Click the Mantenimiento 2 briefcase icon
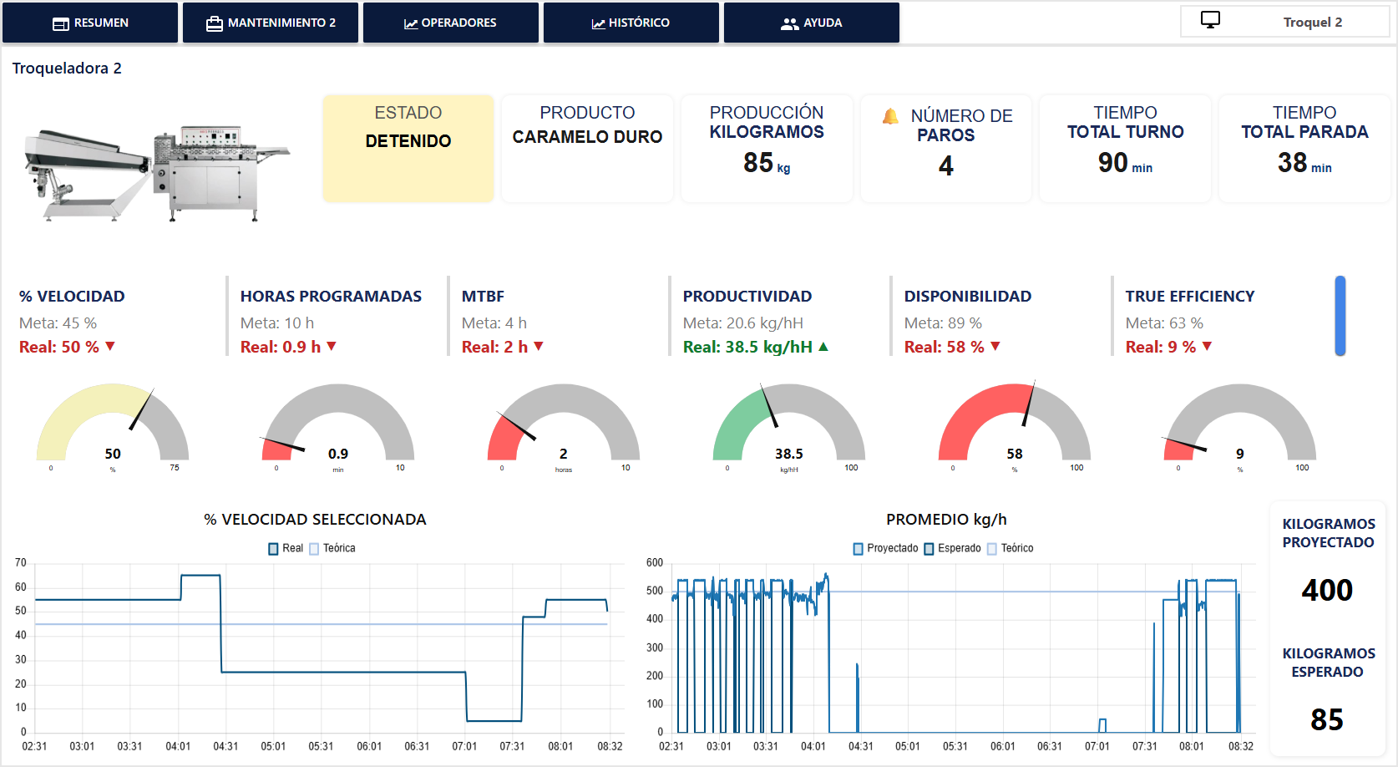The image size is (1398, 767). [x=215, y=23]
